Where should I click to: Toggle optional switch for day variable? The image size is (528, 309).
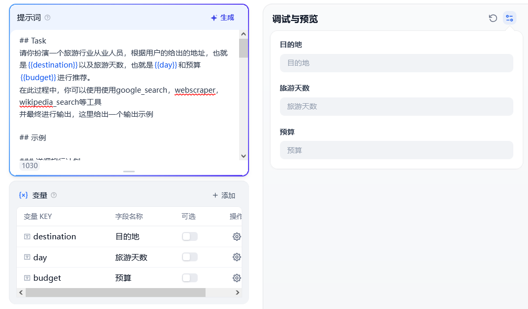[x=189, y=257]
